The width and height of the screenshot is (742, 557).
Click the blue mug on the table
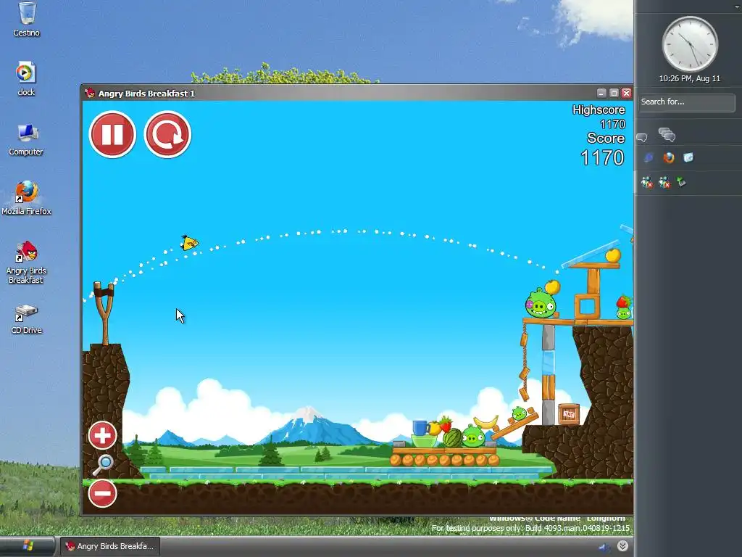[x=420, y=428]
